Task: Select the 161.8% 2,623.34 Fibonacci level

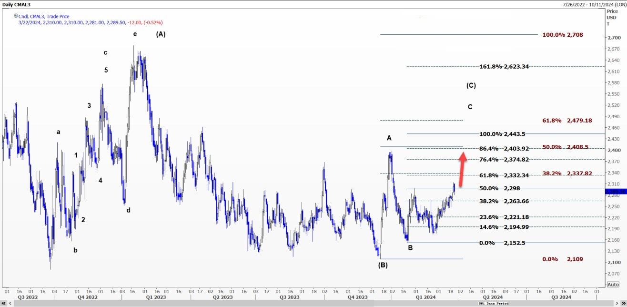Action: click(x=505, y=67)
